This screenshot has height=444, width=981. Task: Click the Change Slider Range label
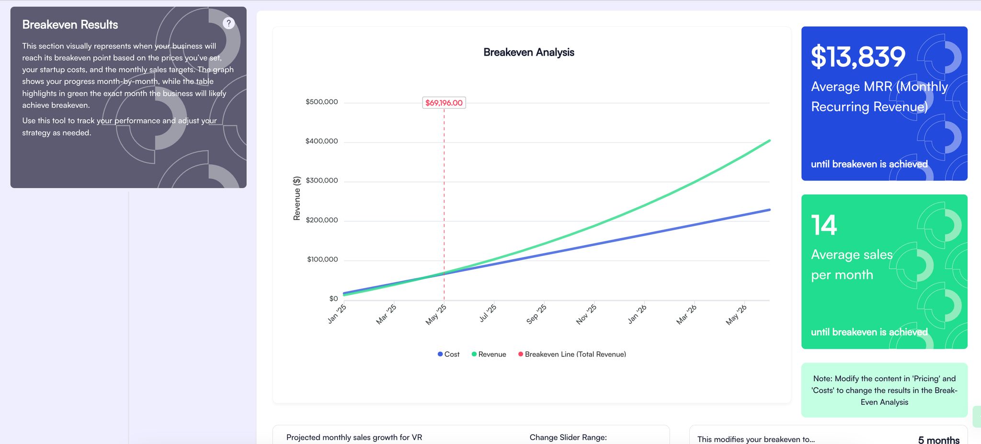(568, 437)
